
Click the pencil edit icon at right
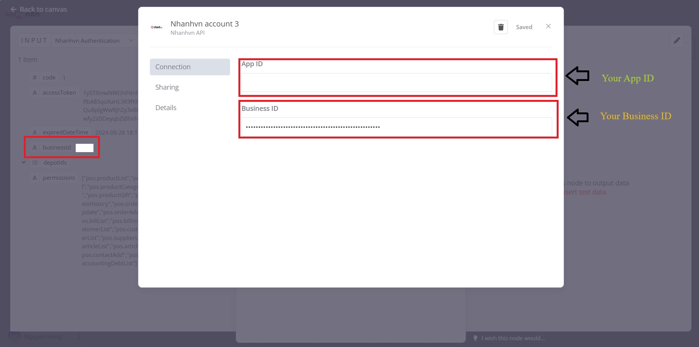[x=676, y=40]
